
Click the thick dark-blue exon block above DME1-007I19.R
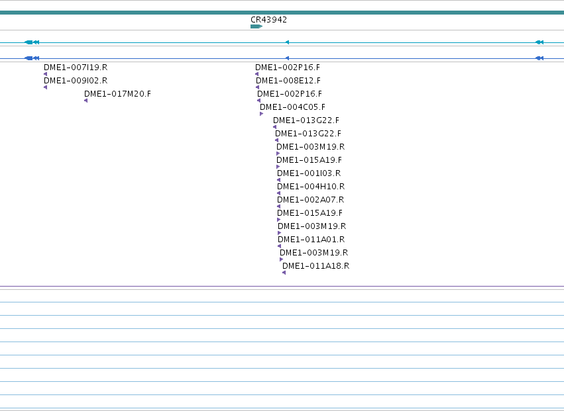click(28, 58)
